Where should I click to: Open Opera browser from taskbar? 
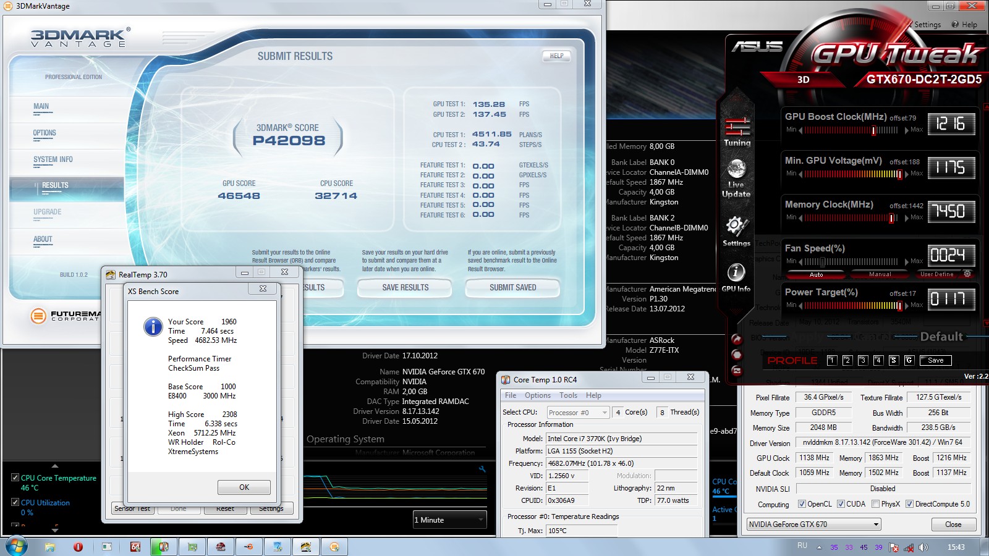coord(78,547)
